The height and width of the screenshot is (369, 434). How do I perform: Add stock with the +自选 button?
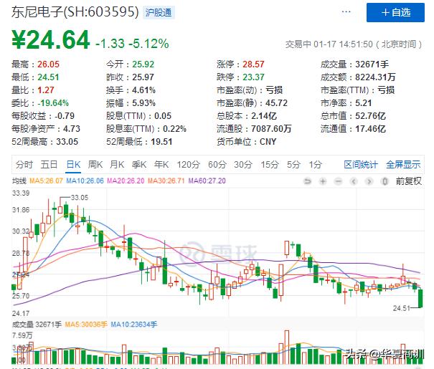pyautogui.click(x=395, y=12)
